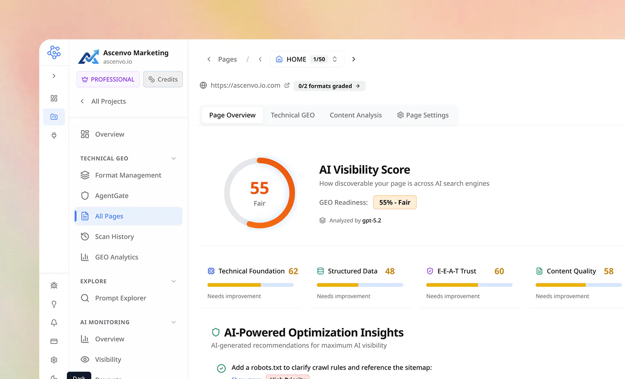
Task: Click the Technical Foundation progress bar
Action: coord(250,285)
